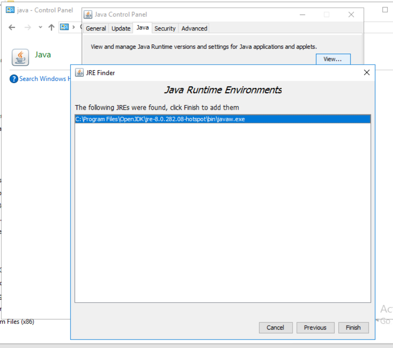Go up one level in Control Panel
393x348 pixels.
pyautogui.click(x=51, y=27)
